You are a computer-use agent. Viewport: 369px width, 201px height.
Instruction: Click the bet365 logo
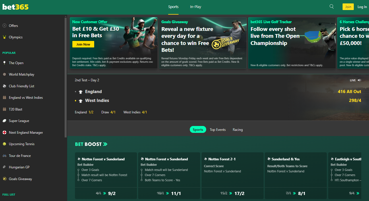pyautogui.click(x=16, y=7)
